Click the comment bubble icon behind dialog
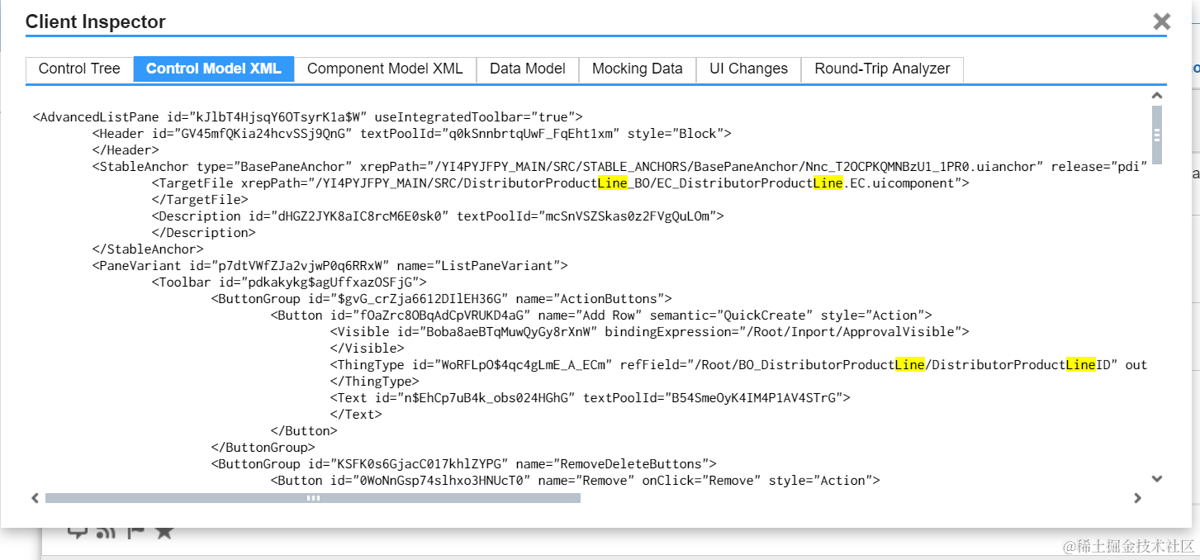Viewport: 1200px width, 560px height. tap(78, 533)
